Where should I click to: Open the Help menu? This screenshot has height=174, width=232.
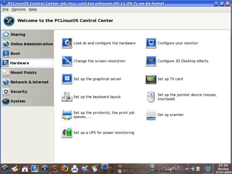click(33, 10)
